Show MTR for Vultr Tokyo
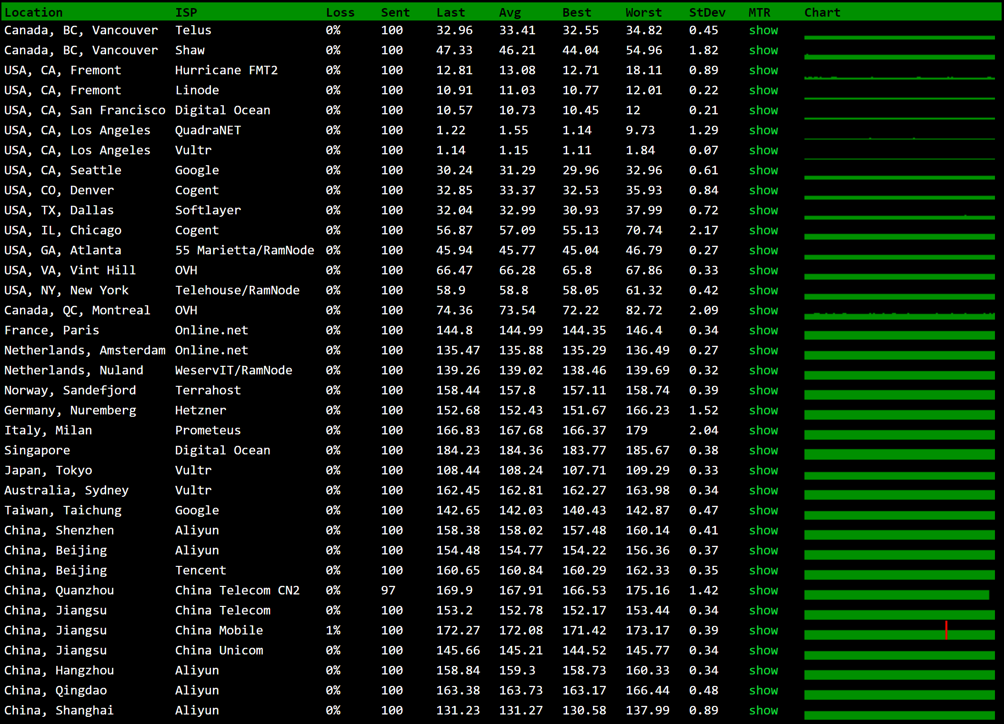Viewport: 1004px width, 724px height. point(763,471)
